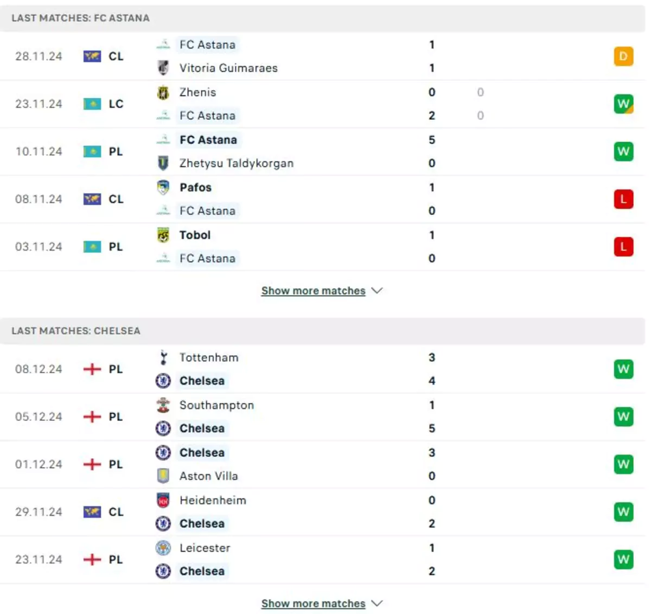Screen dimensions: 651x614
Task: Click Conference League flag on 29.11.24 row
Action: coord(92,511)
